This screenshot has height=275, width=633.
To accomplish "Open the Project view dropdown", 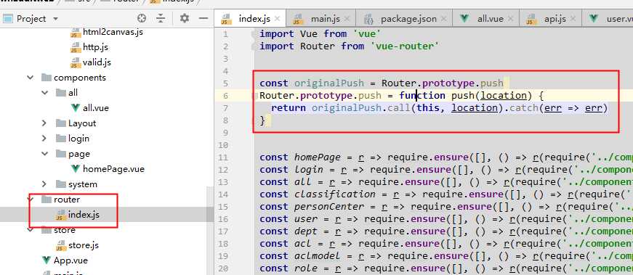I will coord(55,19).
